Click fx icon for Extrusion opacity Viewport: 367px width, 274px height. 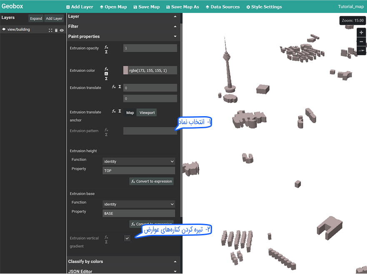tap(106, 47)
